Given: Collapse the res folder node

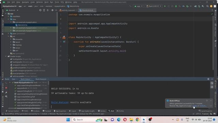Looking at the screenshot, I should pyautogui.click(x=8, y=37).
